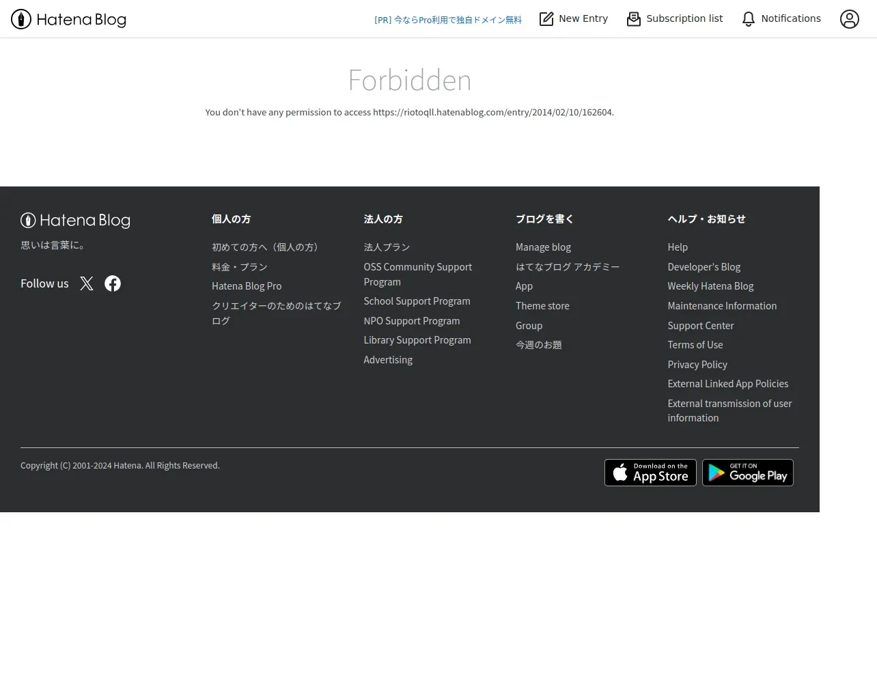Click the 法人の方 column heading

tap(383, 219)
